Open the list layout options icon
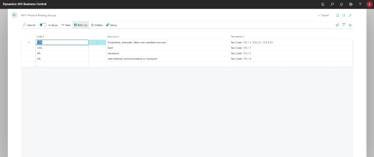This screenshot has height=157, width=374. (x=350, y=25)
